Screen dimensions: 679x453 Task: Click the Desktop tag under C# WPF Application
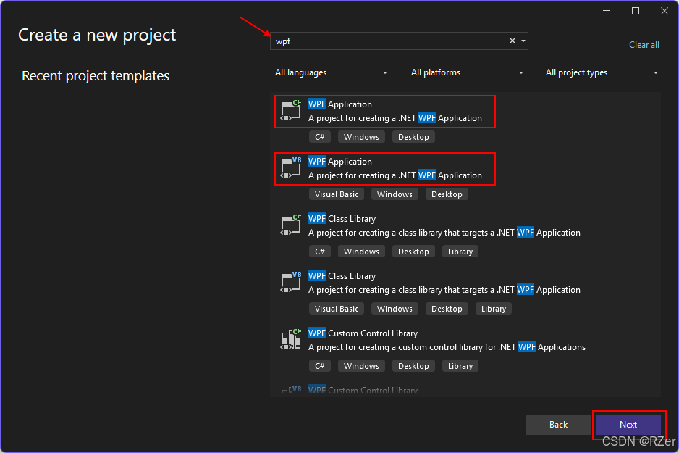coord(413,137)
